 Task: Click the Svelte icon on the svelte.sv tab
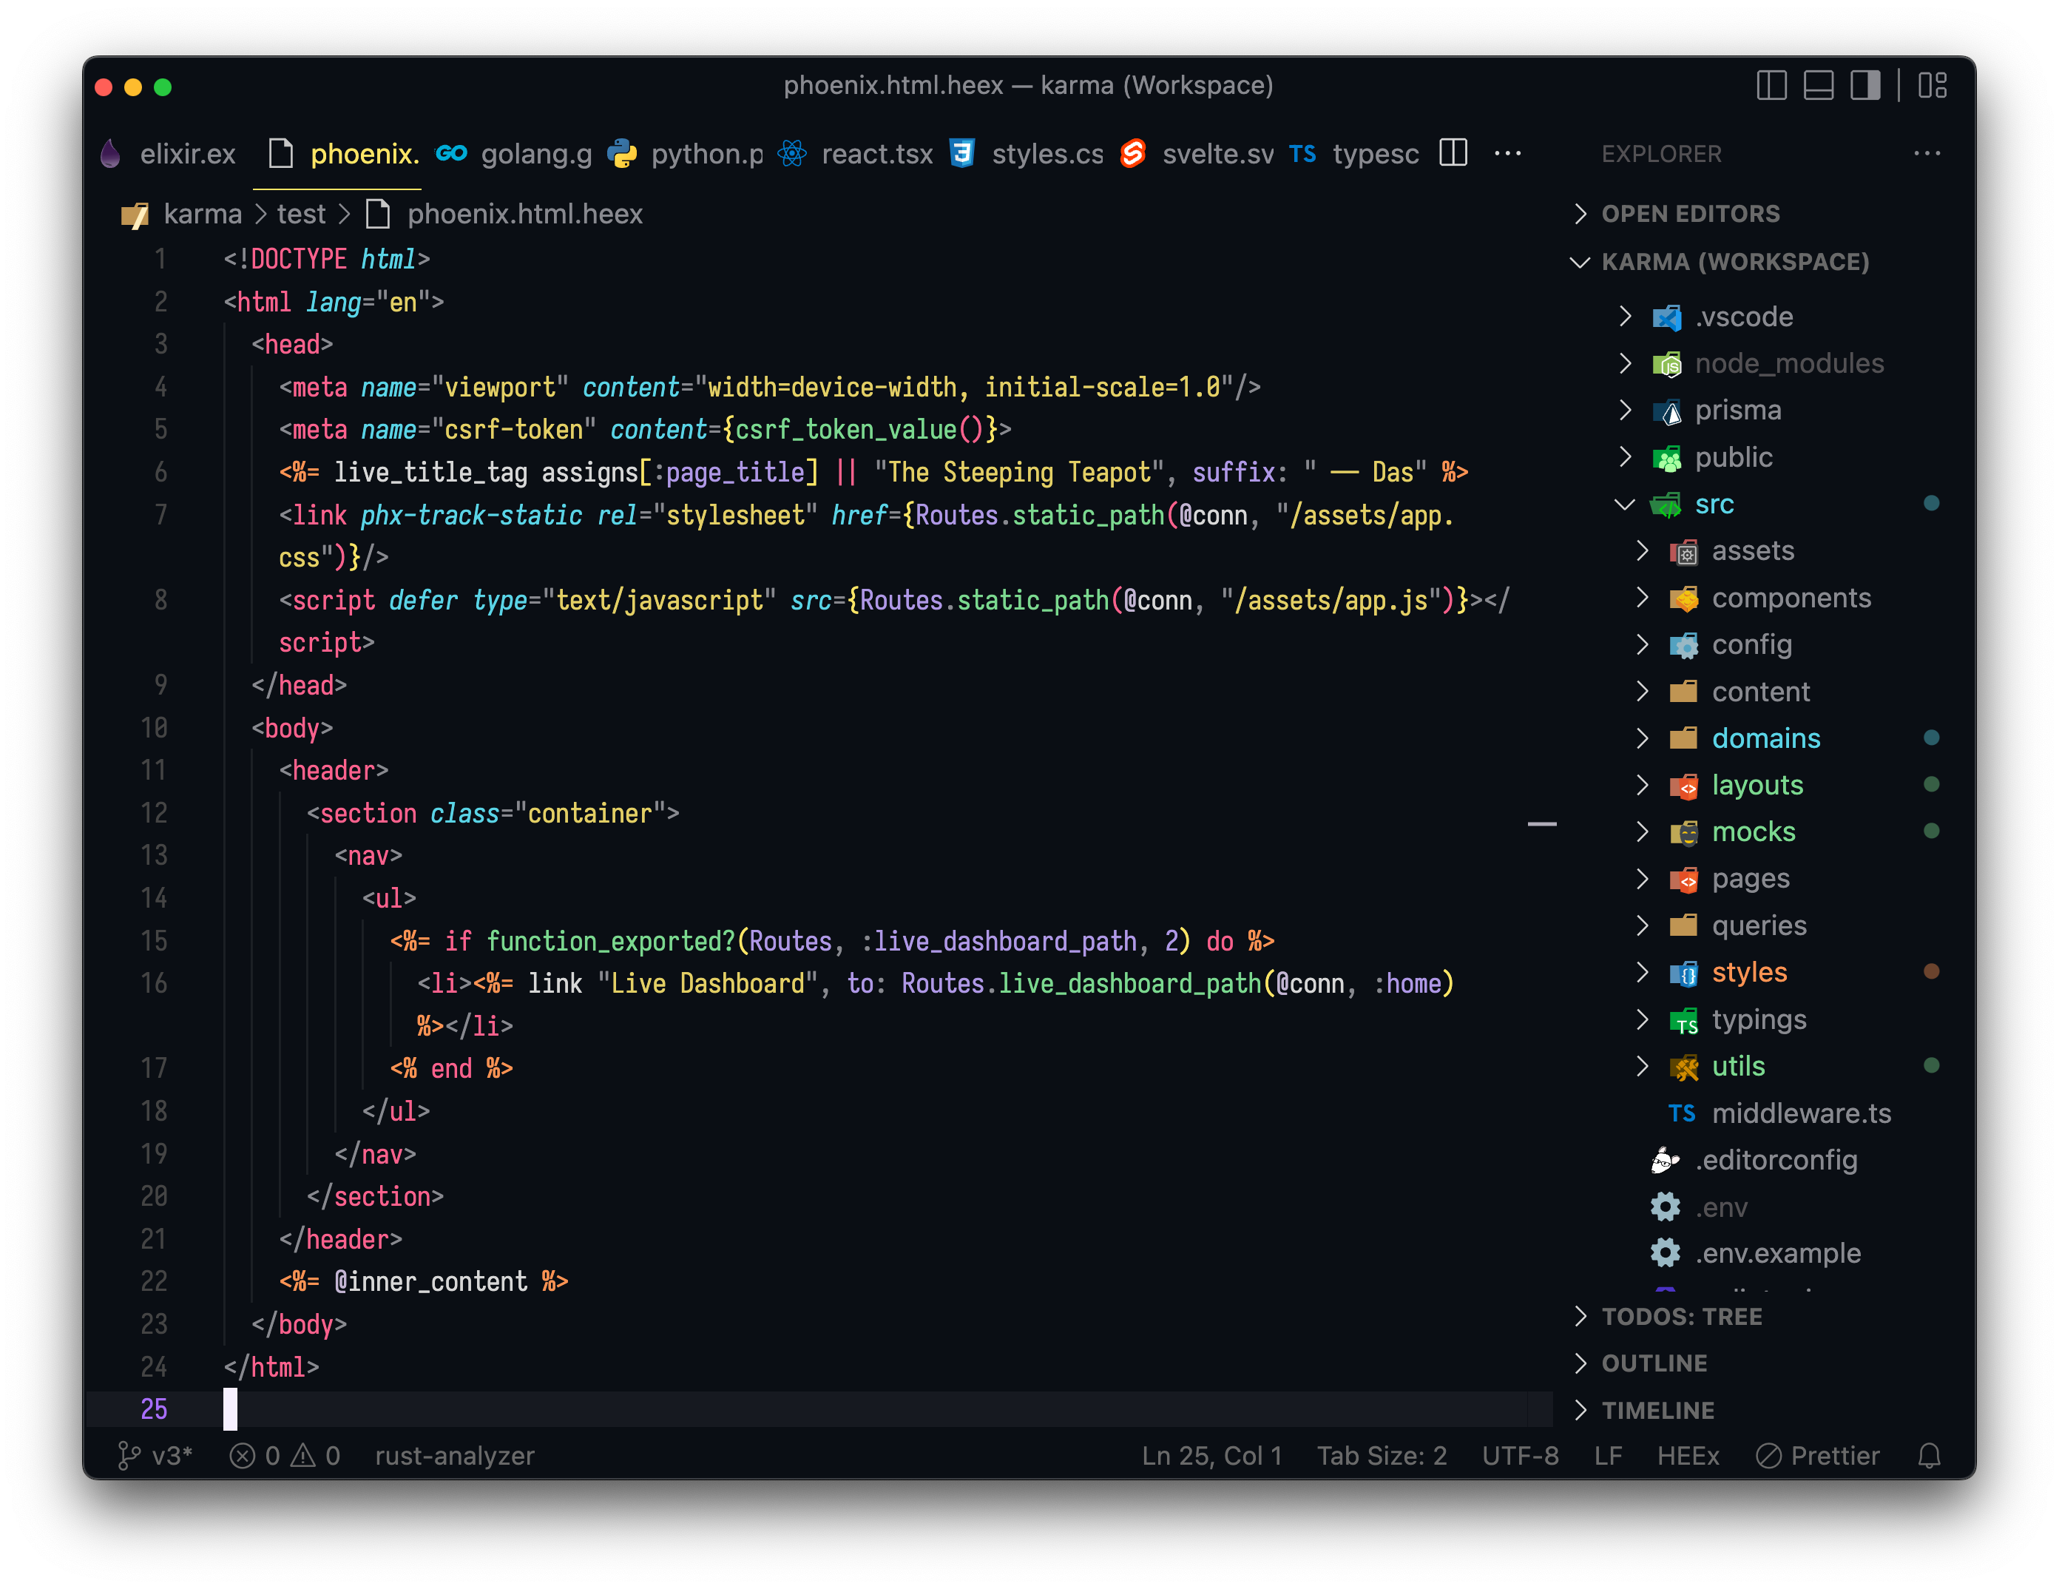click(1133, 153)
